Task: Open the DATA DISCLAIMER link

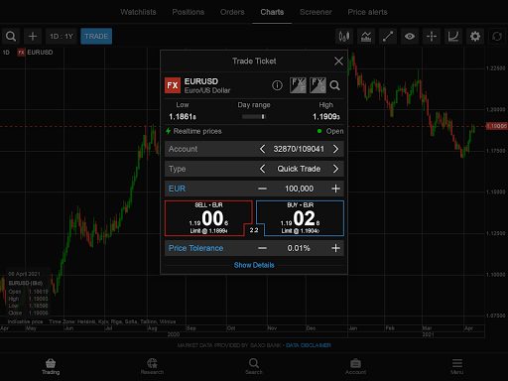Action: click(x=309, y=345)
